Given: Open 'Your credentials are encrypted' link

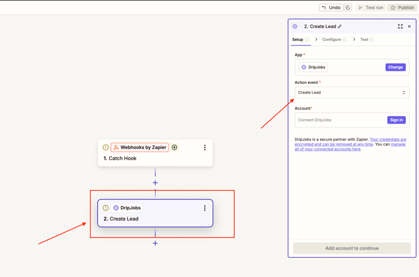Looking at the screenshot, I should [351, 142].
